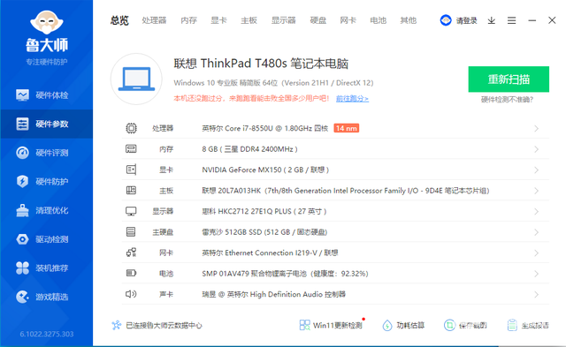Viewport: 566px width, 347px height.
Task: Click the sound card speaker icon
Action: (x=131, y=294)
